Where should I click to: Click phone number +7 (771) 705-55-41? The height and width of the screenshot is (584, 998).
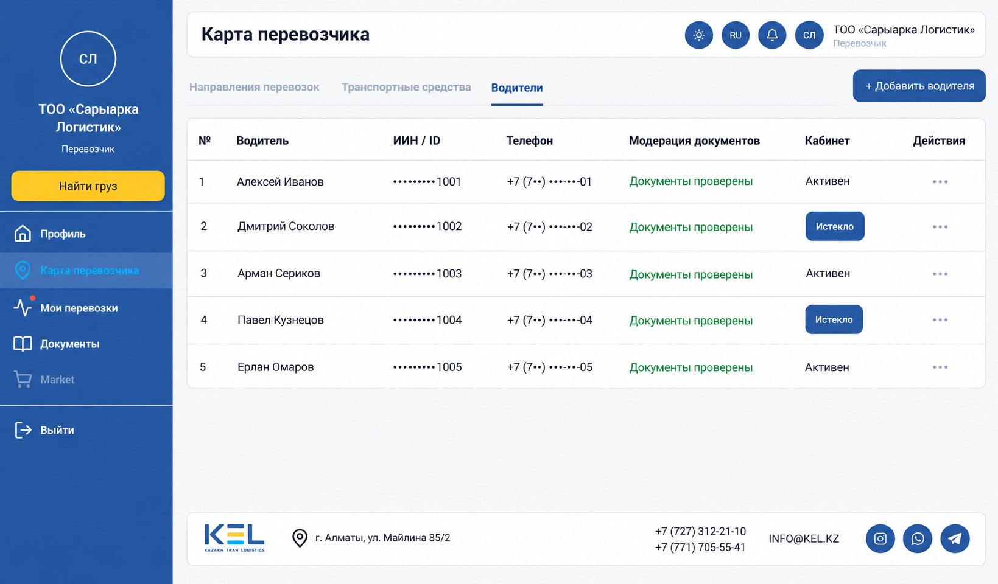(x=700, y=547)
